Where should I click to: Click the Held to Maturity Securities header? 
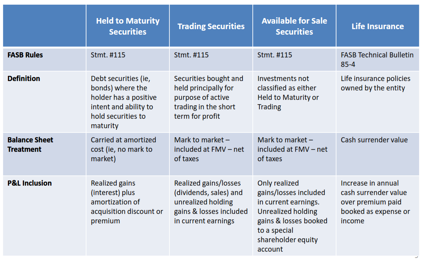click(128, 26)
